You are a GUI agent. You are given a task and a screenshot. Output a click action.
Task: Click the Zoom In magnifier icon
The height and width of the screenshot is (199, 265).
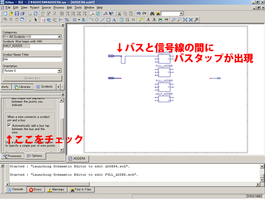coord(173,20)
